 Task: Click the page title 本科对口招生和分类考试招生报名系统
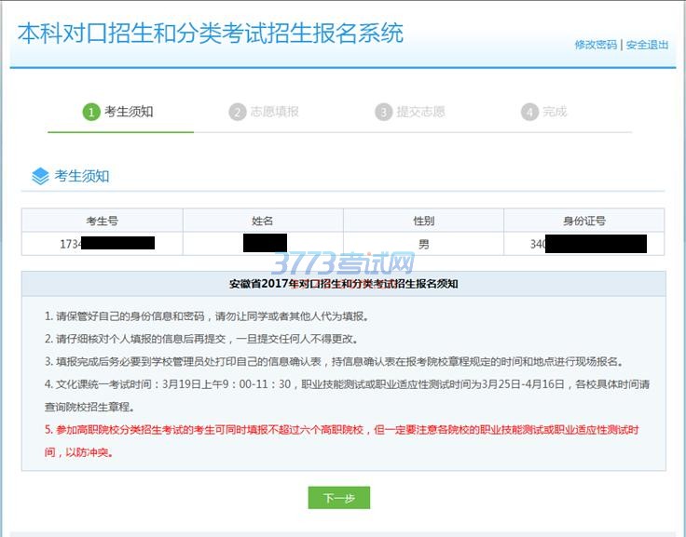click(x=211, y=34)
